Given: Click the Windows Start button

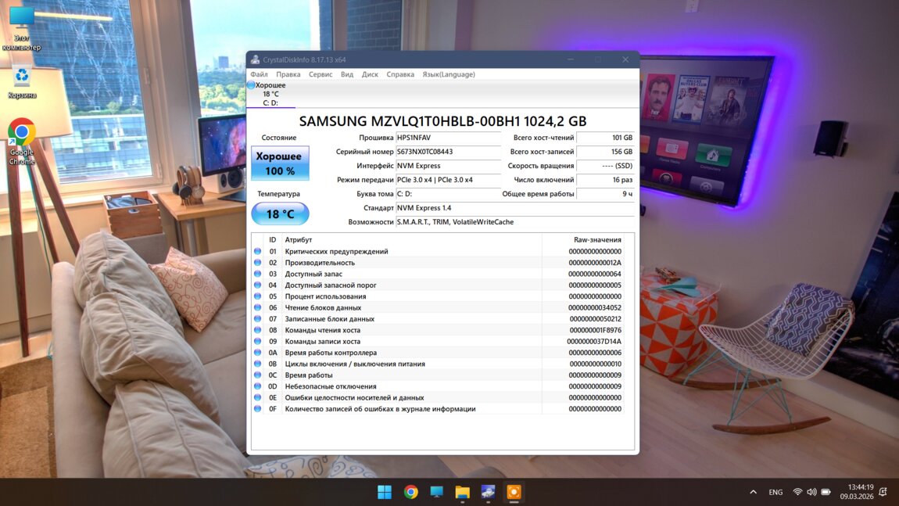Looking at the screenshot, I should [385, 492].
